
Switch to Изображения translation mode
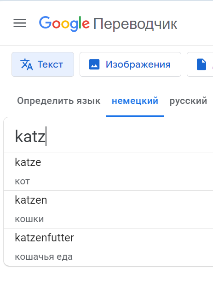coord(130,64)
